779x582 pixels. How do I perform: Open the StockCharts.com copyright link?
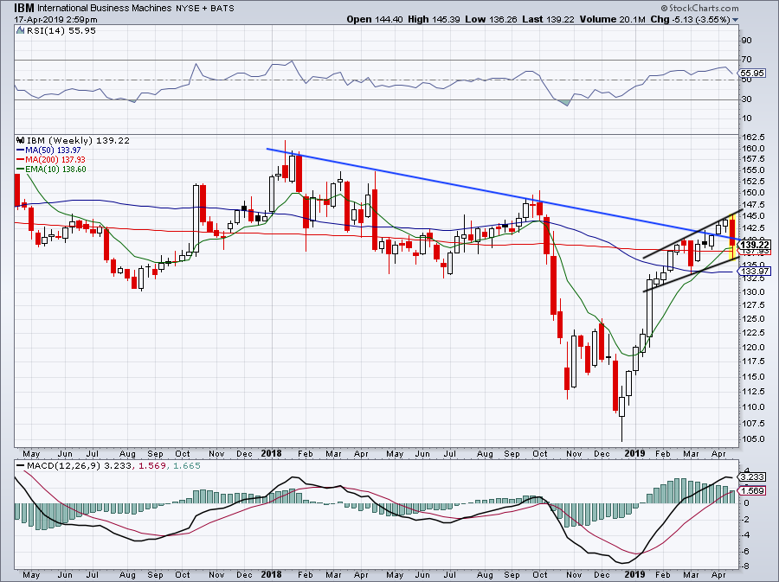[x=699, y=8]
